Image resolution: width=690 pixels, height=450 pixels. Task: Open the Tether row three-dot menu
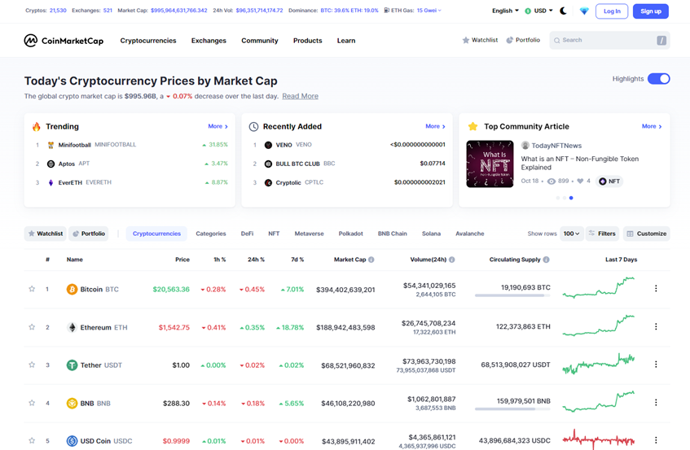(x=656, y=365)
